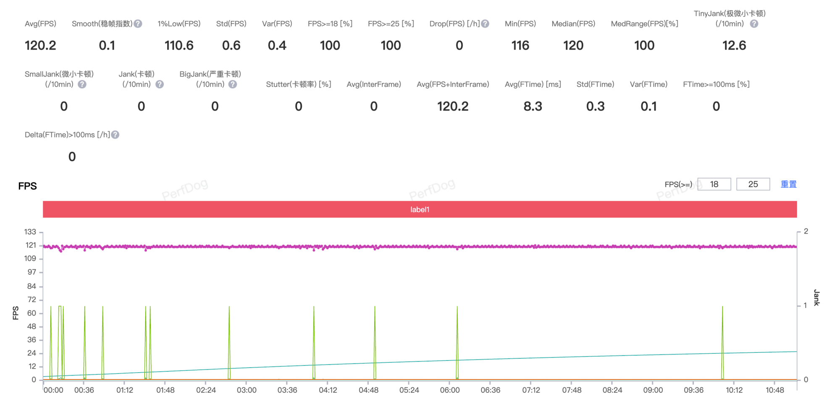Screen dimensions: 840x397
Task: Click the FPS chart title
Action: pyautogui.click(x=27, y=186)
